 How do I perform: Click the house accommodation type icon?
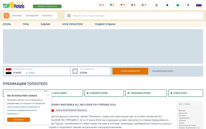point(75,71)
